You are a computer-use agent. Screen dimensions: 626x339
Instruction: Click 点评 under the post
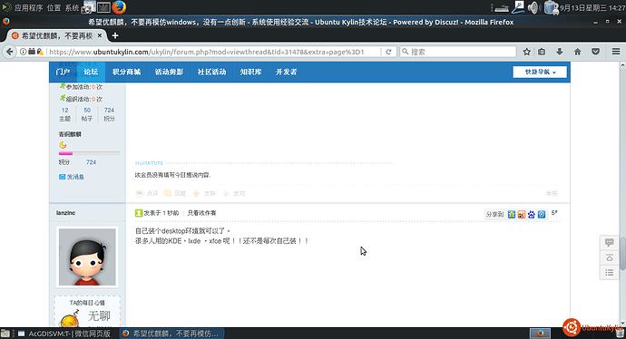tap(147, 193)
